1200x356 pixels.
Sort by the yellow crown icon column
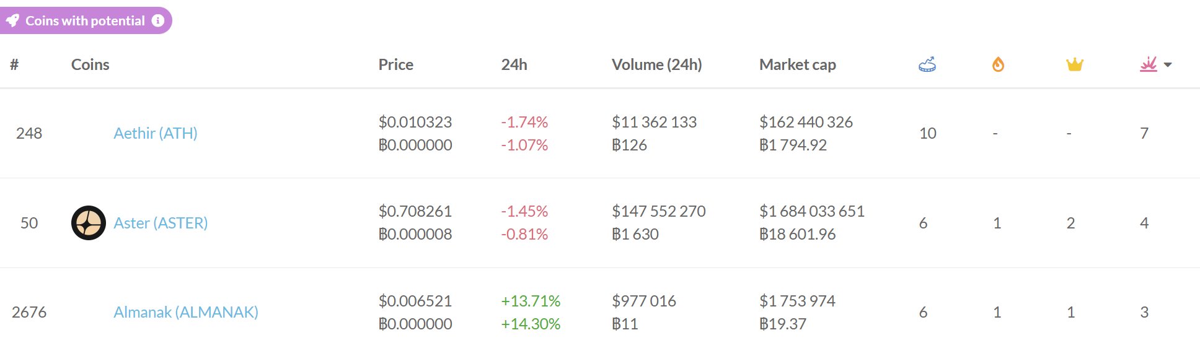1074,64
